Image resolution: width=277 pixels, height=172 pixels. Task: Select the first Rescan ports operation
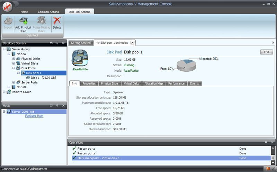click(x=171, y=149)
